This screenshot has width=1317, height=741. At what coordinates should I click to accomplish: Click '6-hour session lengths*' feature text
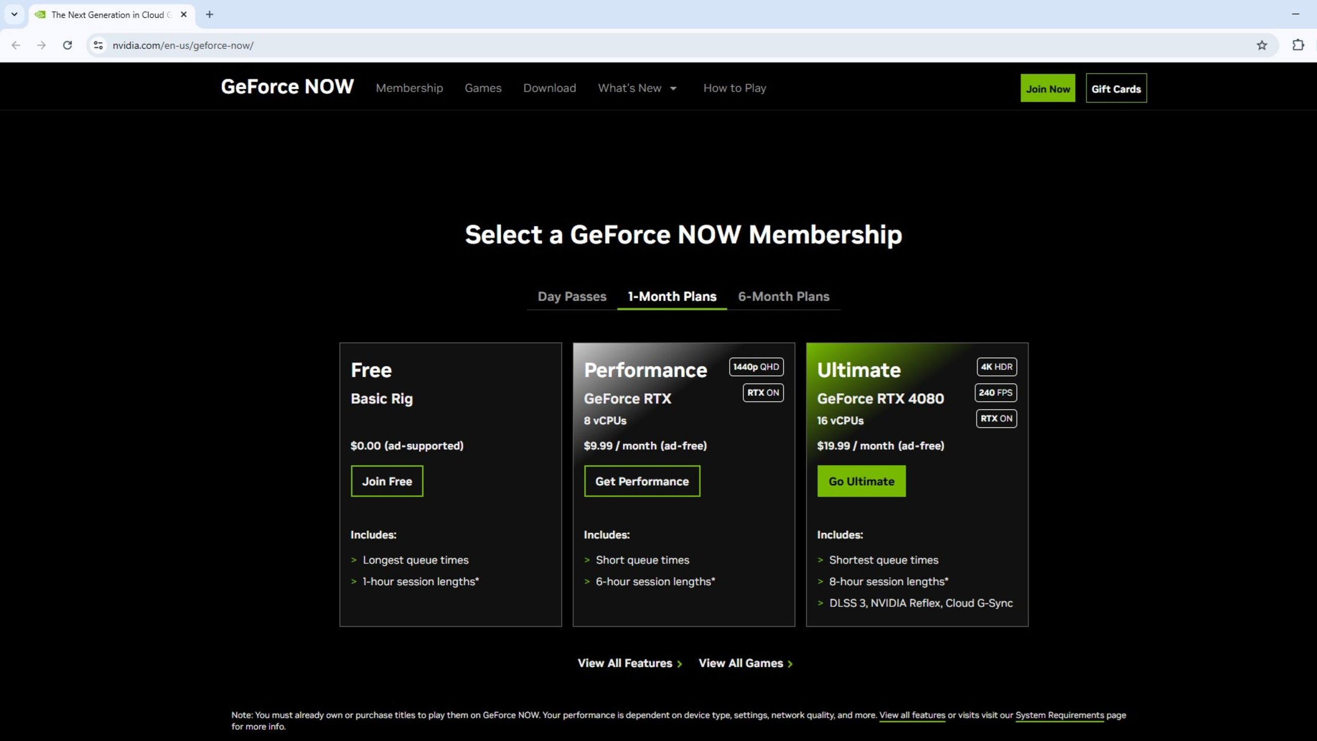click(x=655, y=581)
